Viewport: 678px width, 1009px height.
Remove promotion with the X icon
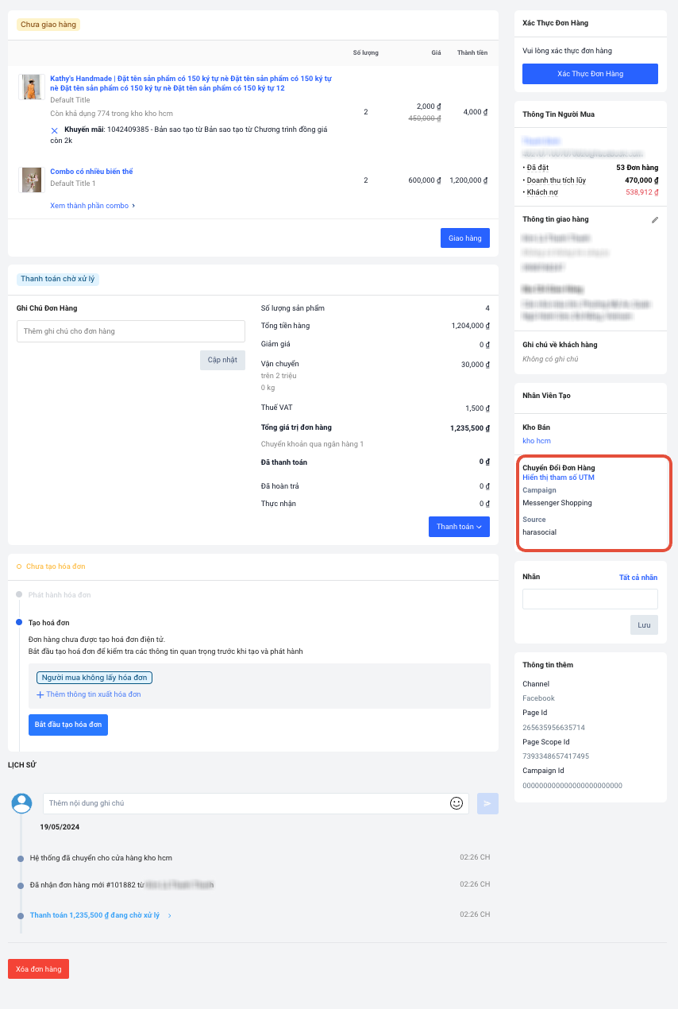[x=55, y=130]
